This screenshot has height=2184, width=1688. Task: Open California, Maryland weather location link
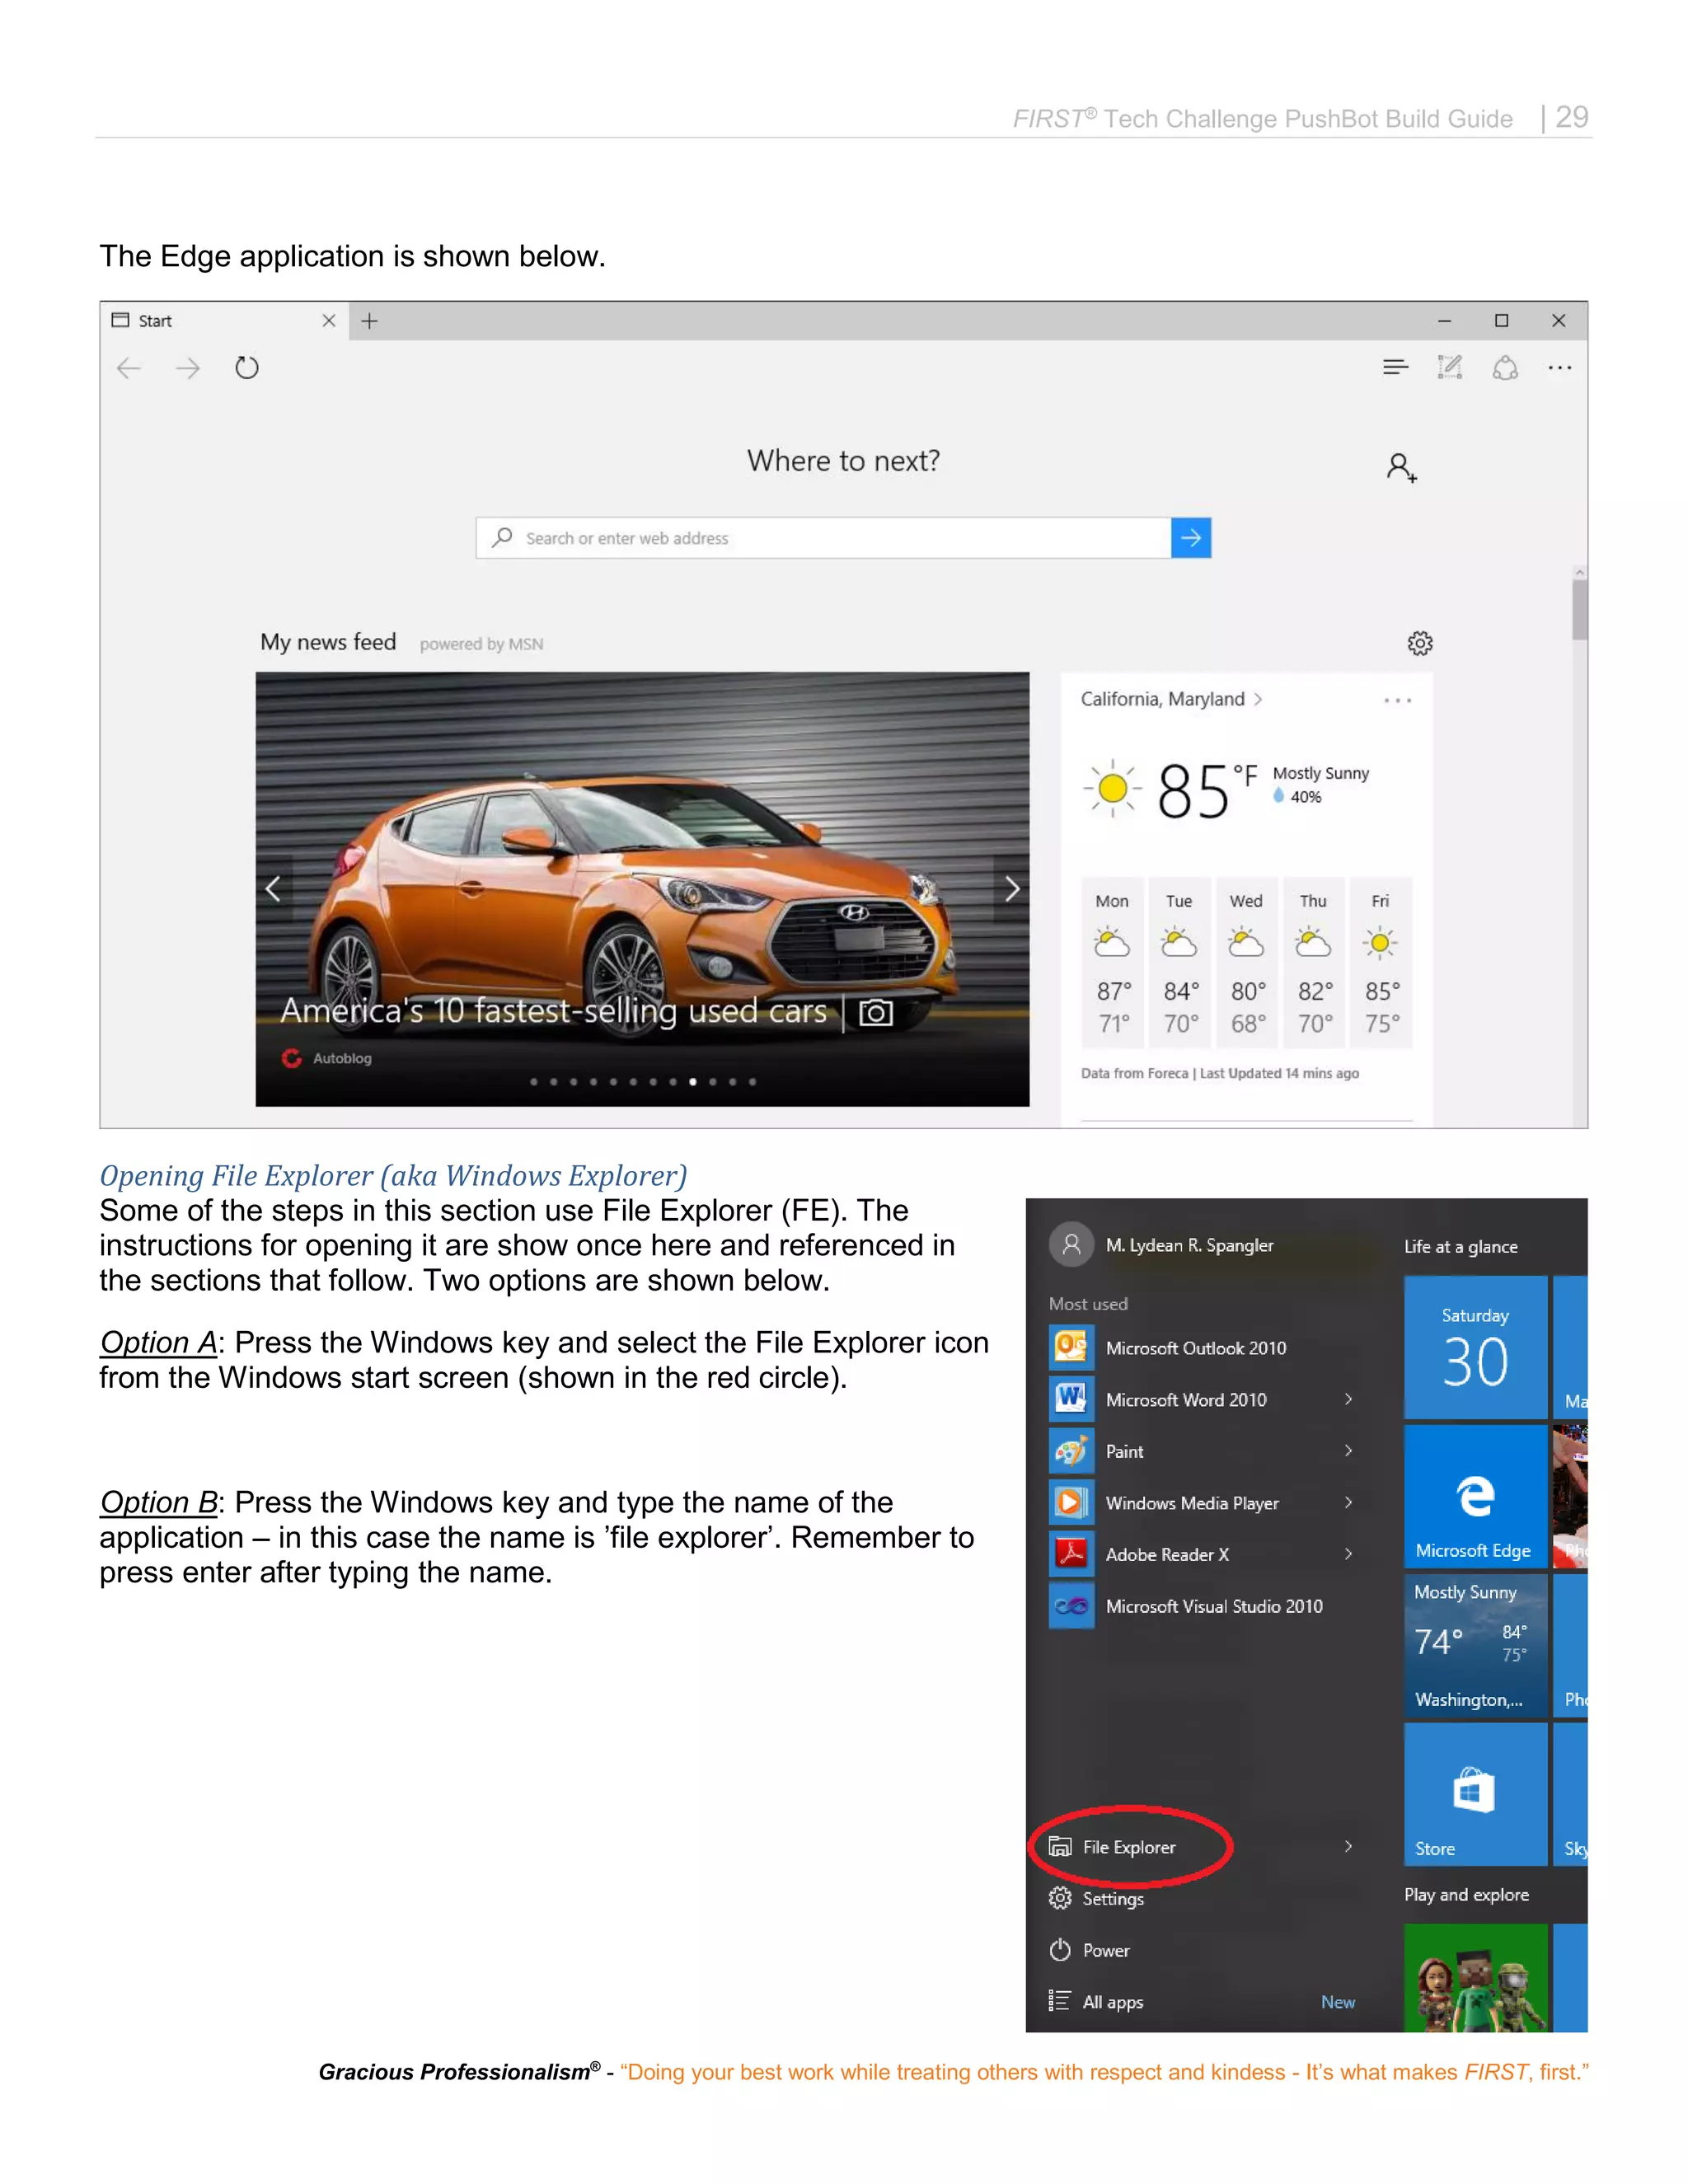point(1171,699)
